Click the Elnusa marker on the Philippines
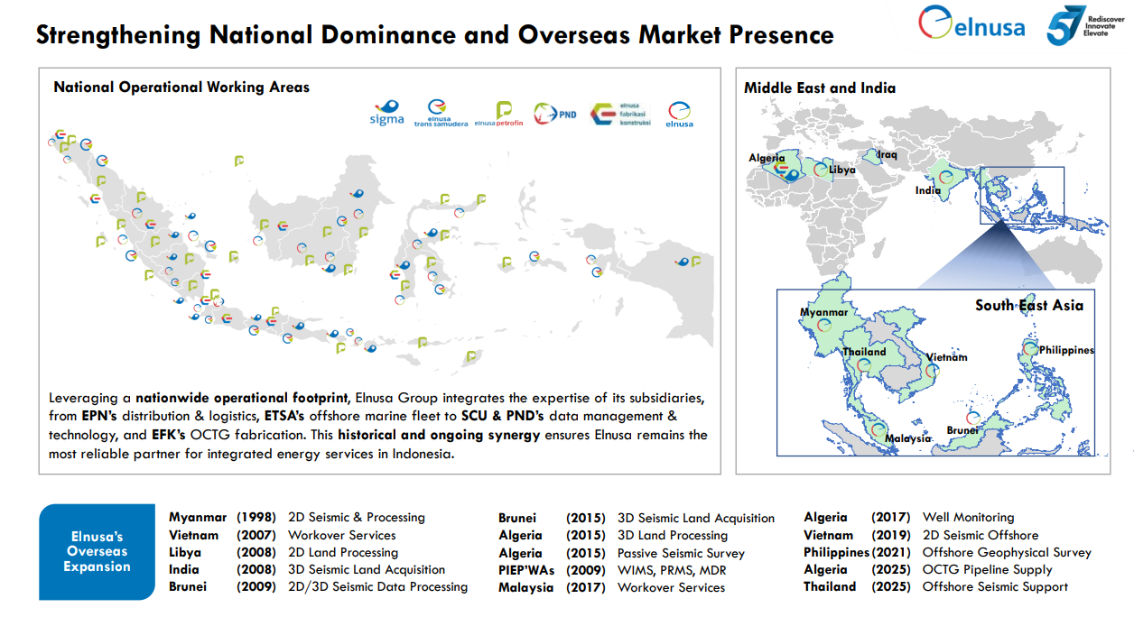 1030,347
